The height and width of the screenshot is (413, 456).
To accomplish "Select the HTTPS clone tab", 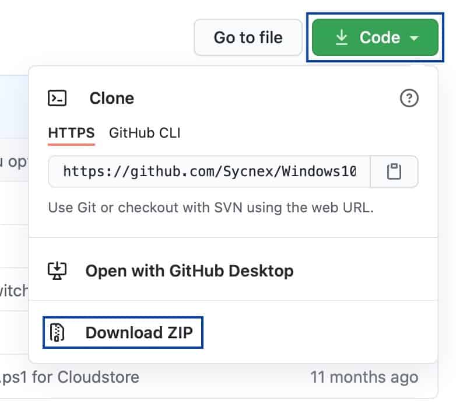I will [x=71, y=133].
